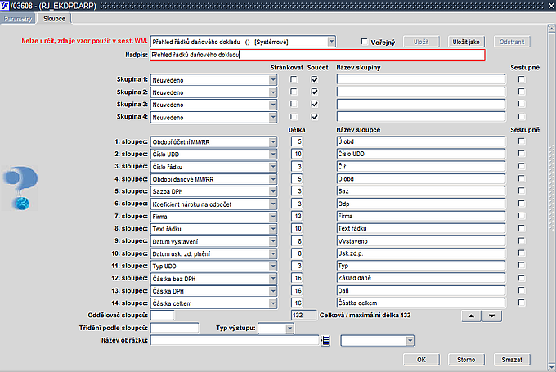This screenshot has height=372, width=556.
Task: Click the blue question mark help icon
Action: click(17, 188)
